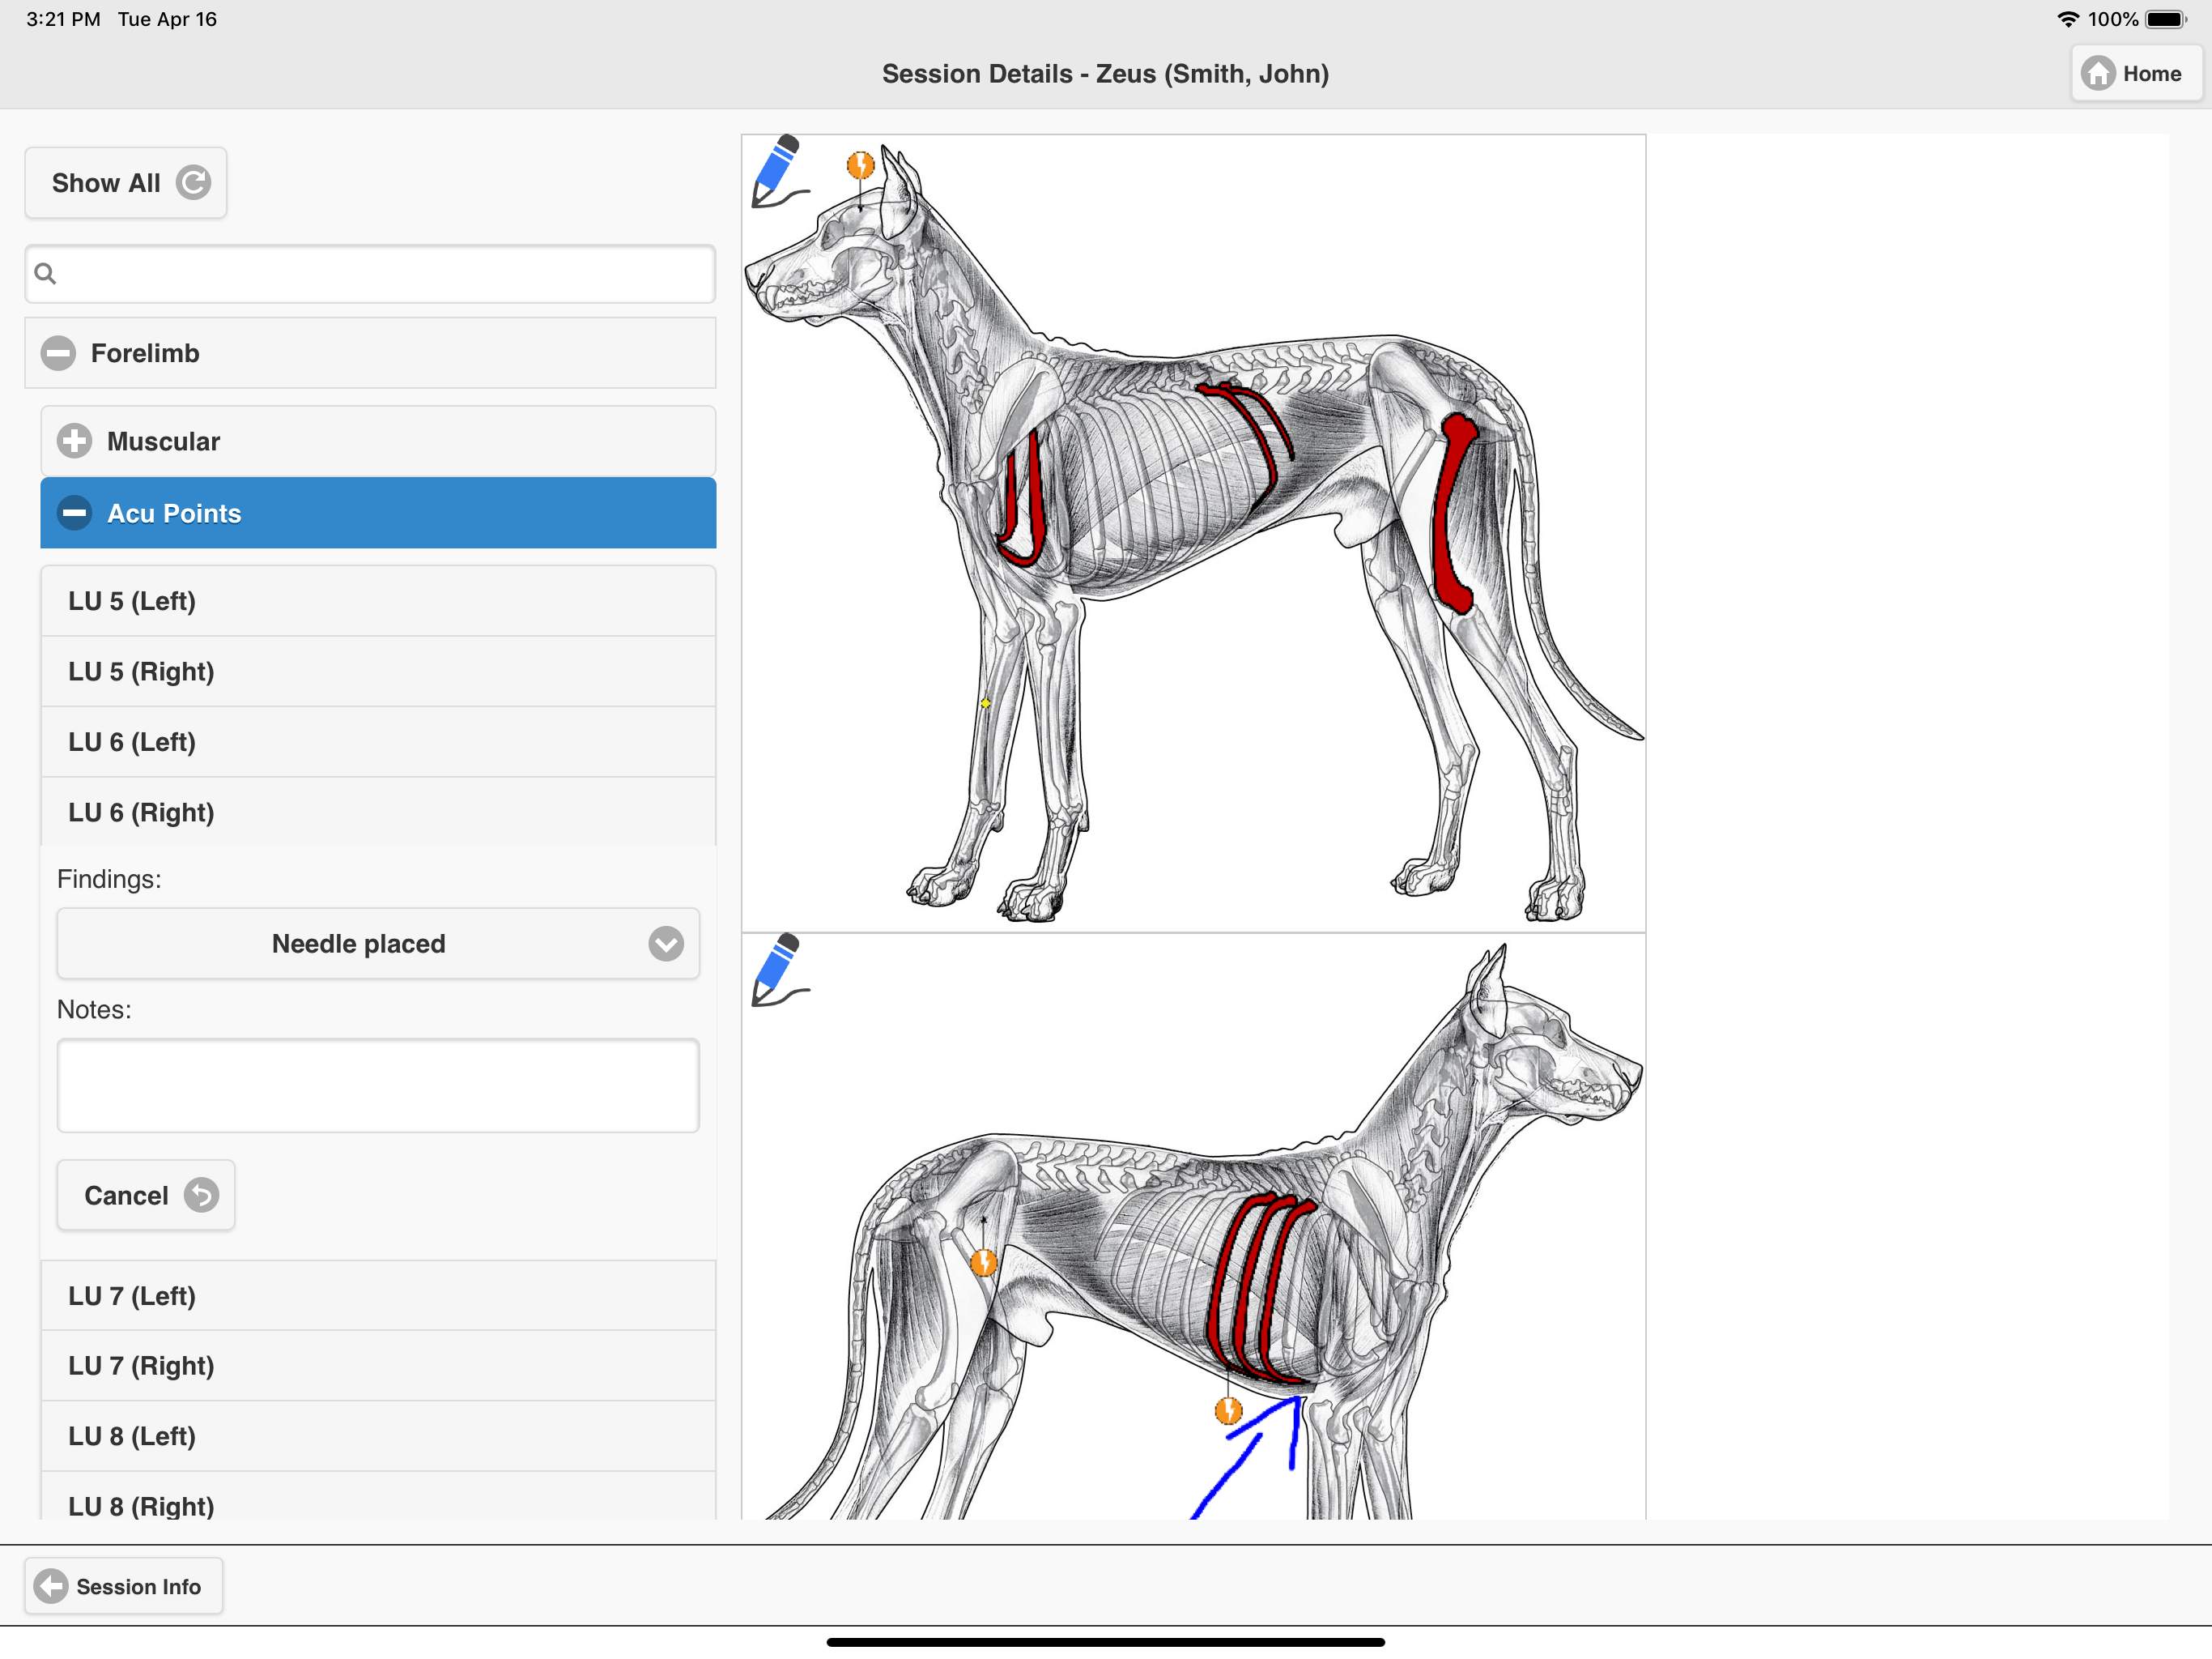Select the orange acu point marker near hind leg
The width and height of the screenshot is (2212, 1659).
tap(984, 1263)
